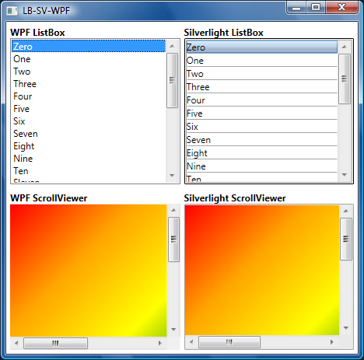Select Nine in the Silverlight ListBox
The image size is (364, 360).
click(261, 166)
